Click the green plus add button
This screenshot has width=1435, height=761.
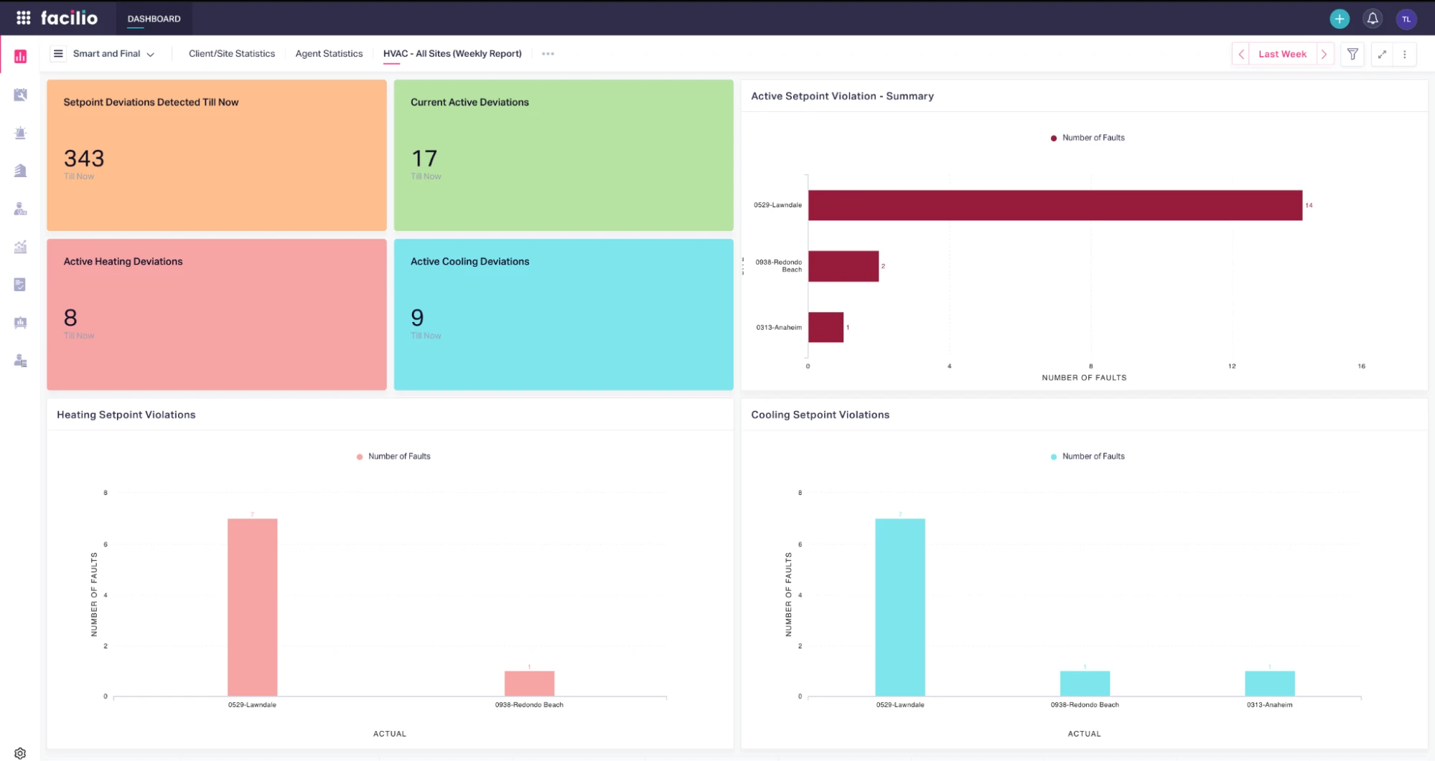1339,19
